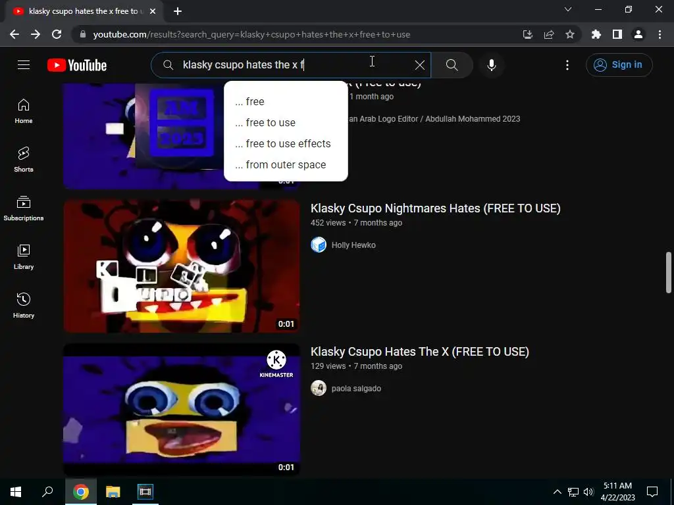Go to the YouTube logo home link
This screenshot has height=505, width=674.
click(x=77, y=65)
